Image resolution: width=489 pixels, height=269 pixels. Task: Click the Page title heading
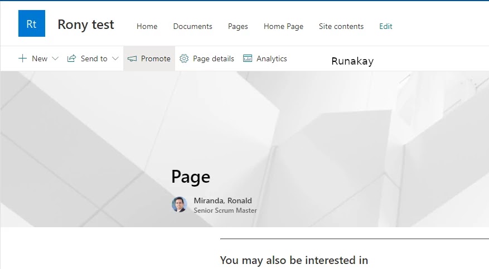coord(191,177)
